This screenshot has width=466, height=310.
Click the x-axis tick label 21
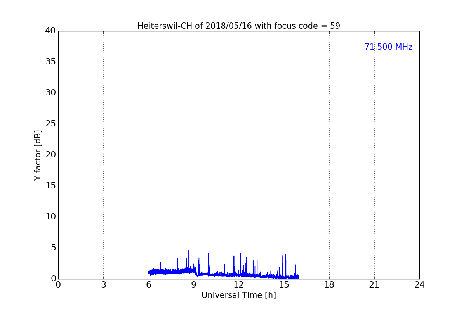coord(374,285)
